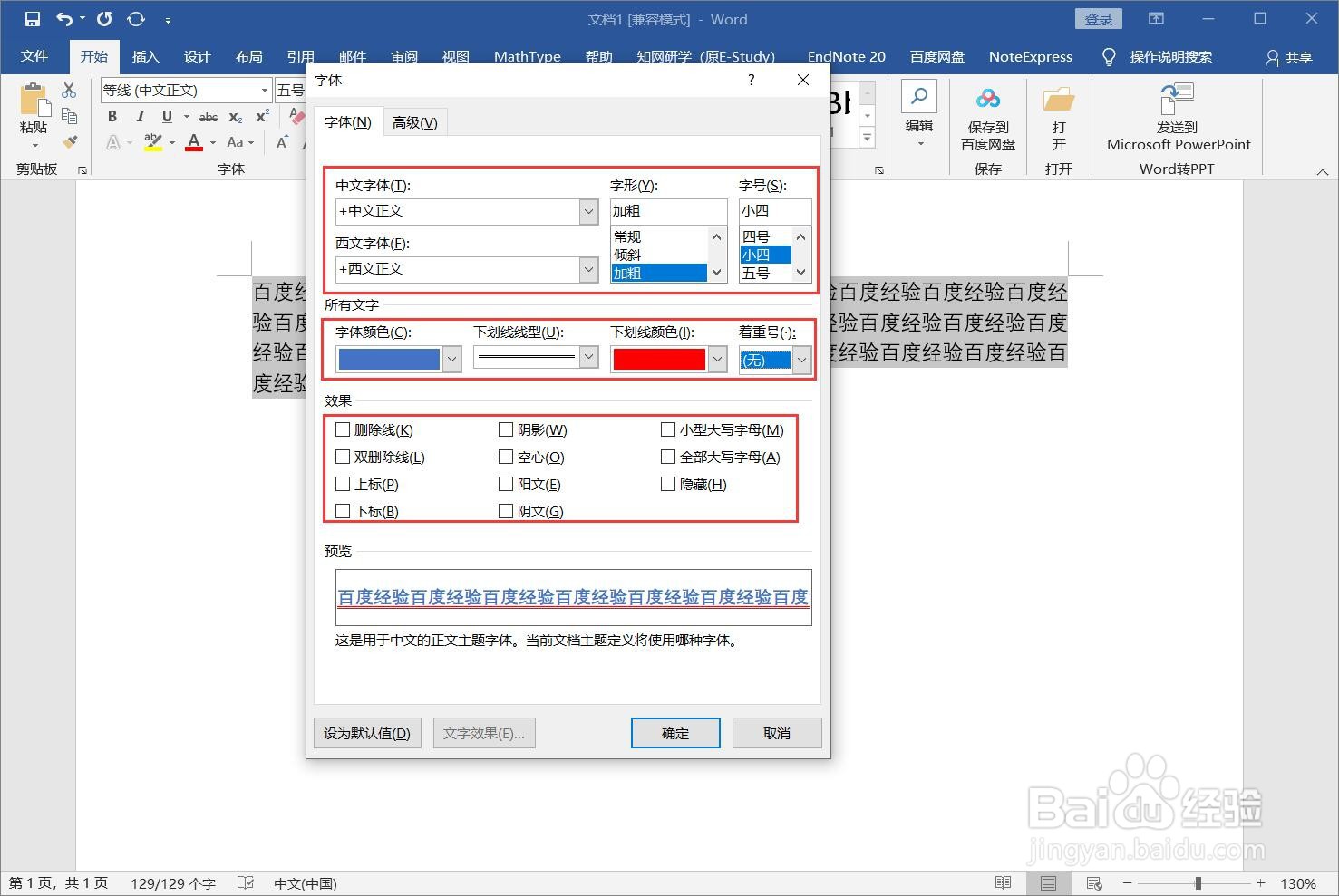Click the red underline color swatch
The height and width of the screenshot is (896, 1339).
click(659, 359)
